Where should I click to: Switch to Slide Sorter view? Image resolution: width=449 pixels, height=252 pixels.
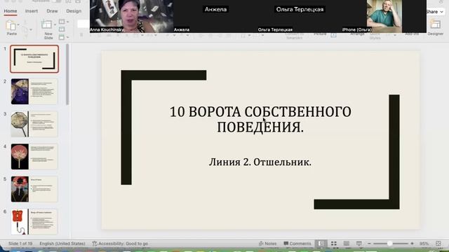tap(334, 244)
